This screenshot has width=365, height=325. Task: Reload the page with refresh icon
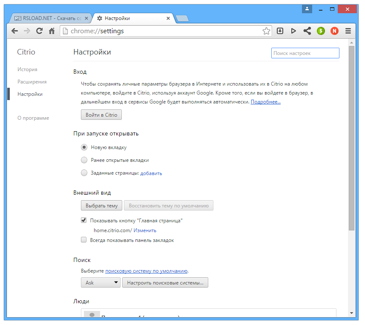click(39, 31)
